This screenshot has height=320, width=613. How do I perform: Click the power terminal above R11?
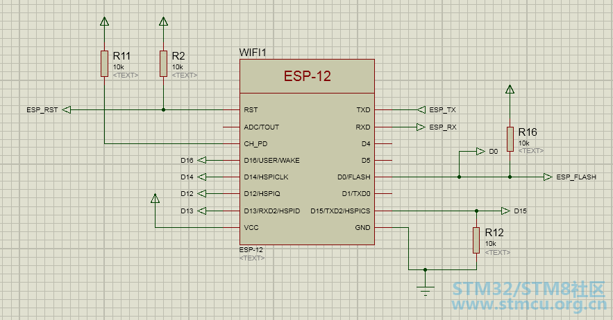coord(104,21)
